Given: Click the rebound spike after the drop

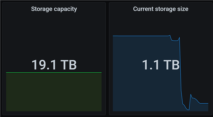Looking at the screenshot, I should click(191, 94).
